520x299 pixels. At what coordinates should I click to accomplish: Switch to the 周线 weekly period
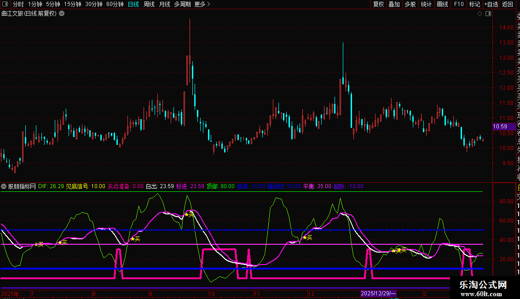coord(149,4)
